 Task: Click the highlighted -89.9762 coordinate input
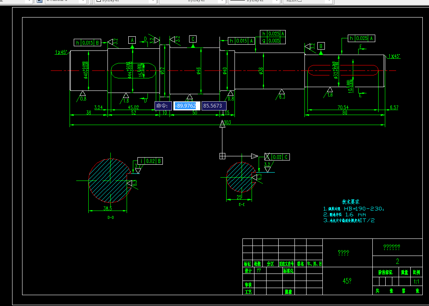[187, 106]
